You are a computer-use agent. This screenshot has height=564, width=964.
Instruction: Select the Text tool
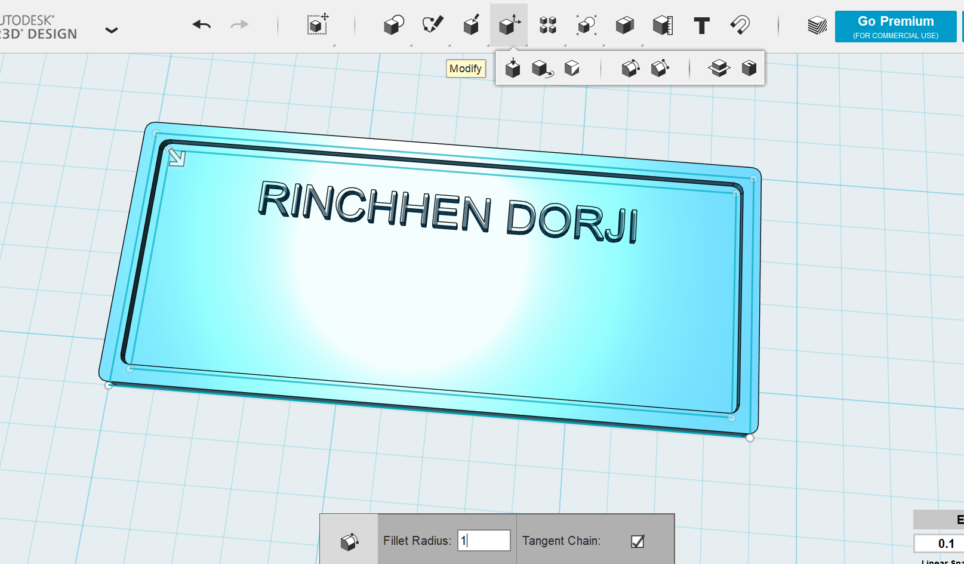pos(702,26)
